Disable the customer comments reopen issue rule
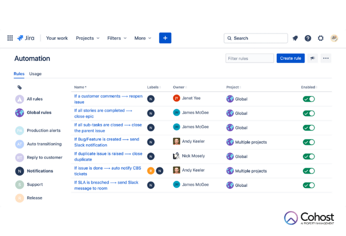This screenshot has height=236, width=346. [309, 99]
